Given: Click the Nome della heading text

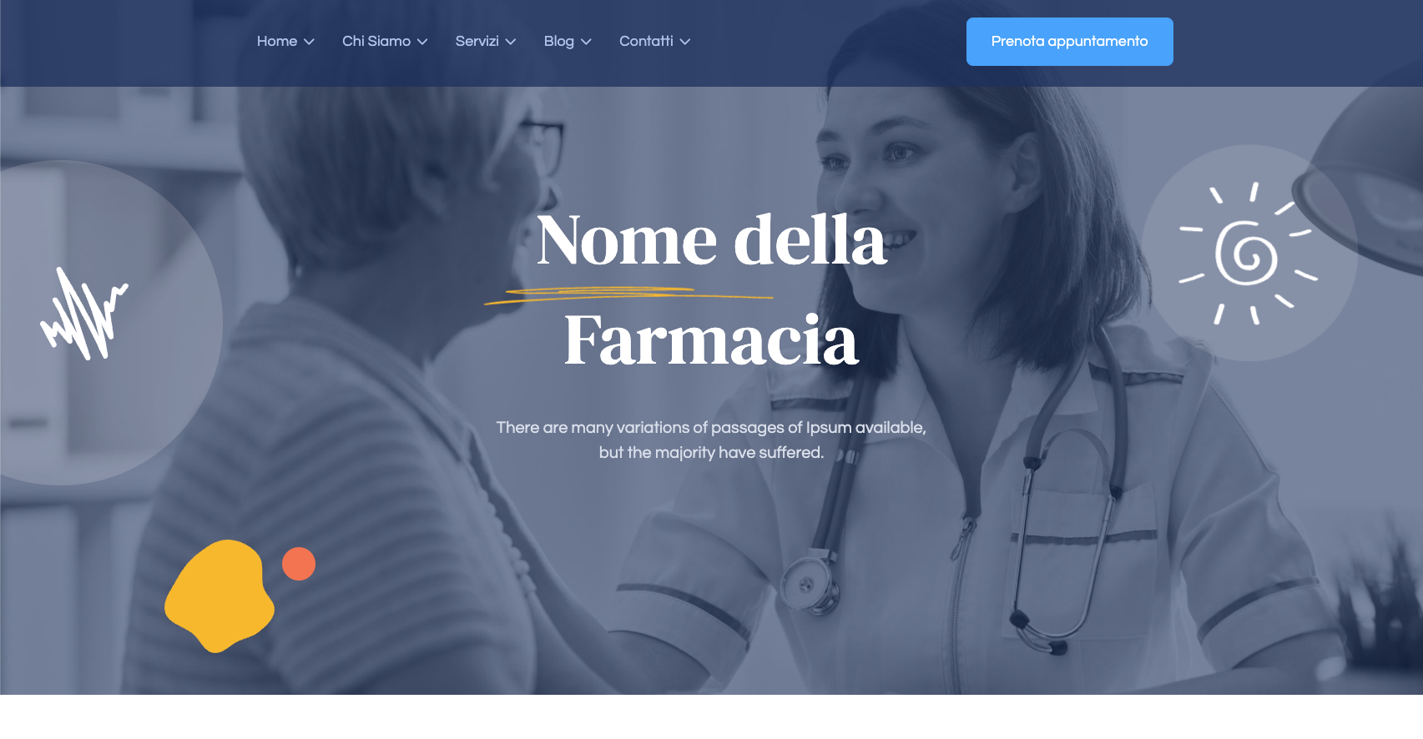Looking at the screenshot, I should [711, 240].
